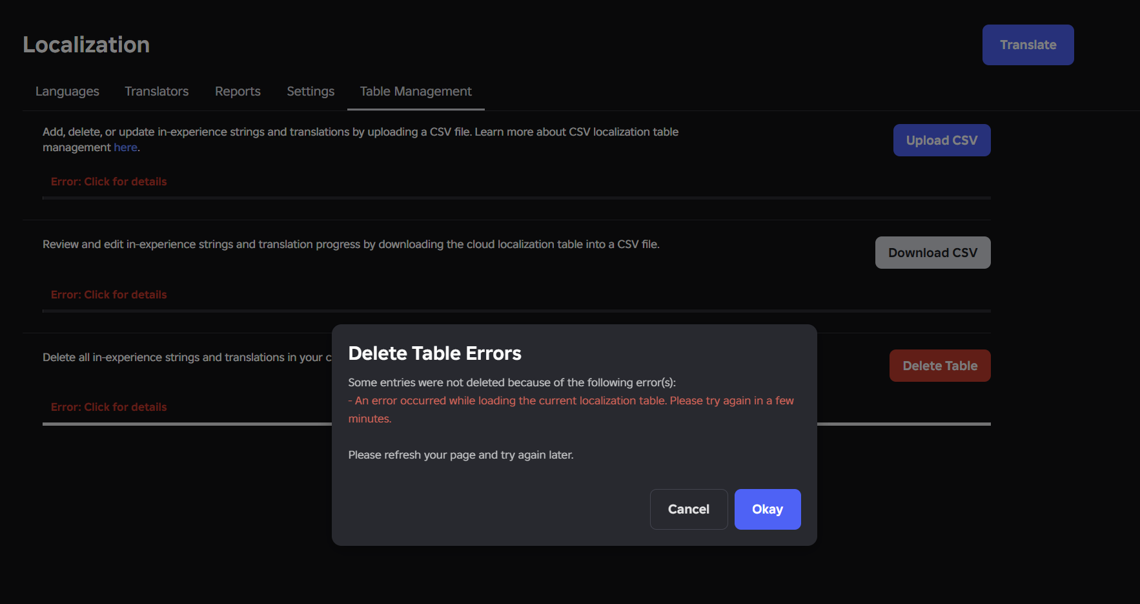Click the 'Please refresh your page' message
The image size is (1140, 604).
461,455
